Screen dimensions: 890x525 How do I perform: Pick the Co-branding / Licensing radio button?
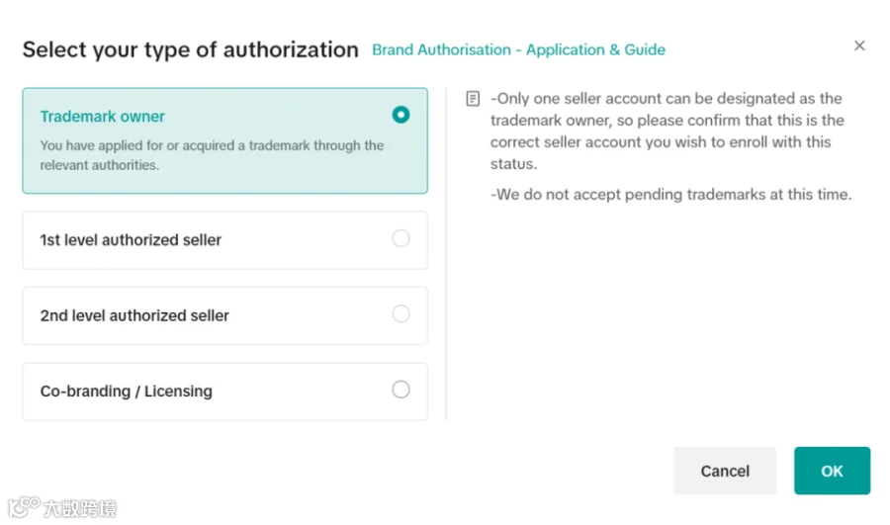pos(400,390)
